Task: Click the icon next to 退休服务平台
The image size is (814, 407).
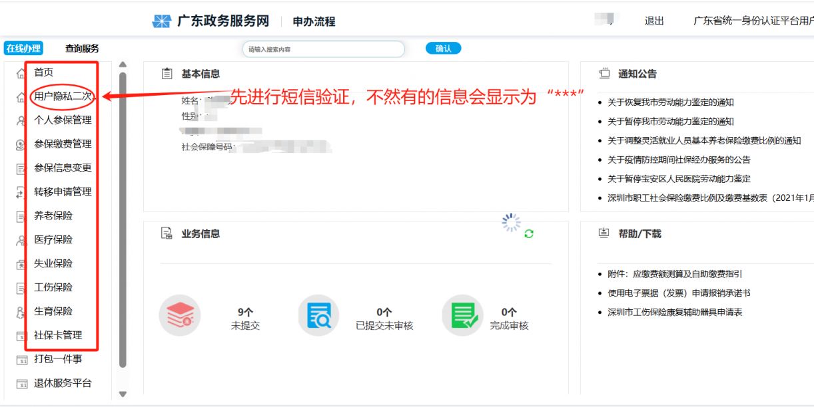Action: pos(21,384)
